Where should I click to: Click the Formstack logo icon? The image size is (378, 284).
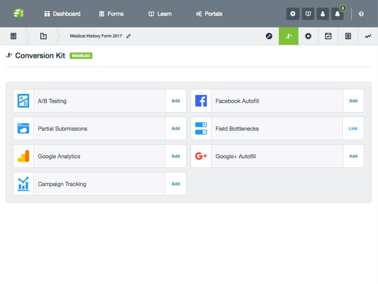[18, 13]
